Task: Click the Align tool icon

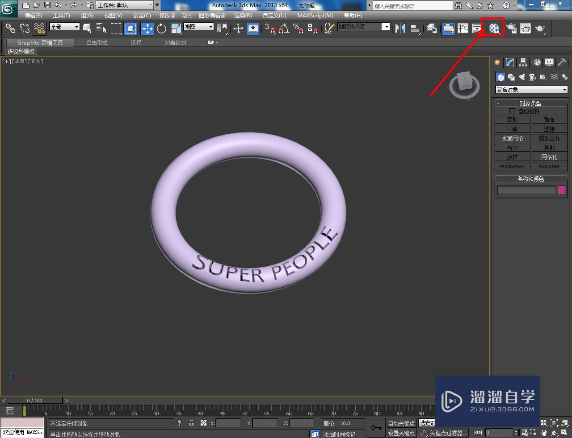Action: tap(415, 28)
